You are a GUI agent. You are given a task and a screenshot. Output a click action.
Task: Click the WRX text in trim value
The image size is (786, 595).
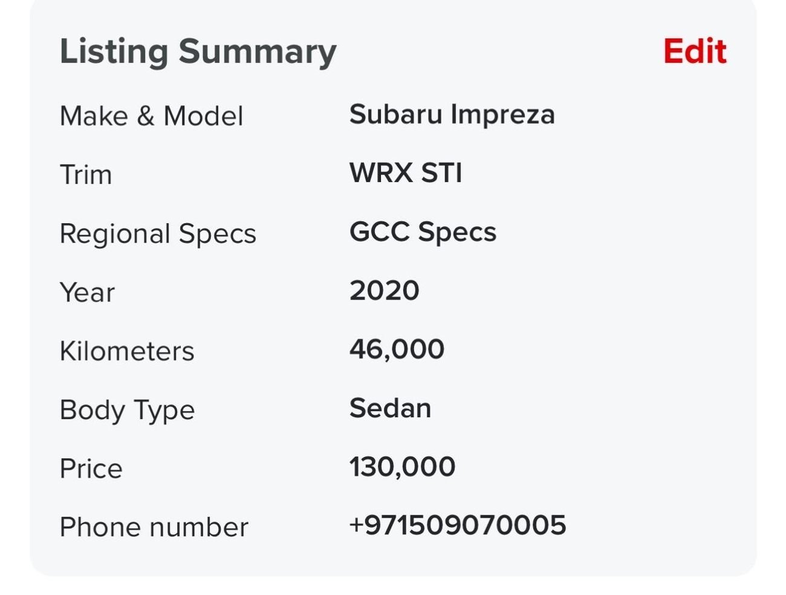(x=380, y=173)
